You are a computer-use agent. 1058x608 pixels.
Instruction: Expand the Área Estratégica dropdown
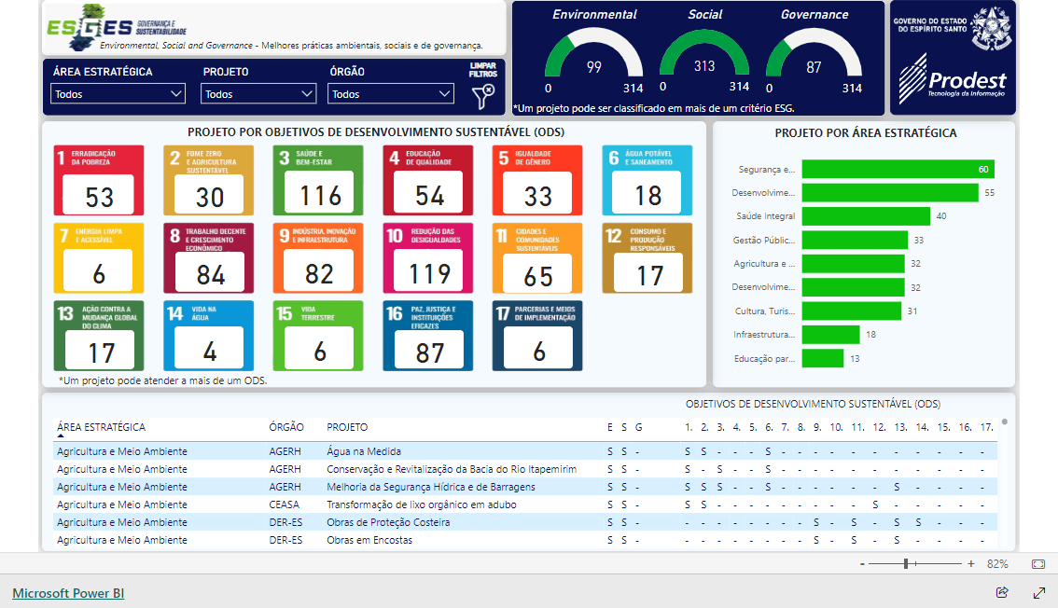[x=118, y=94]
